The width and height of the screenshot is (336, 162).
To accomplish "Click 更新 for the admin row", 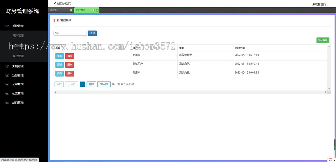I will (60, 56).
